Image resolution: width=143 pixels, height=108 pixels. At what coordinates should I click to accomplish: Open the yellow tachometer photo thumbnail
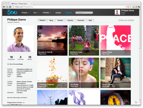pos(116,97)
